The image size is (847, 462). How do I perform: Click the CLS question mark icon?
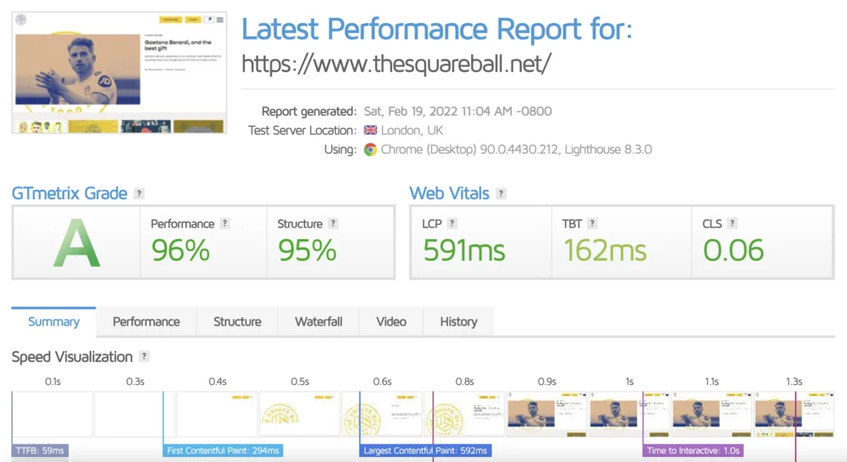pyautogui.click(x=732, y=224)
